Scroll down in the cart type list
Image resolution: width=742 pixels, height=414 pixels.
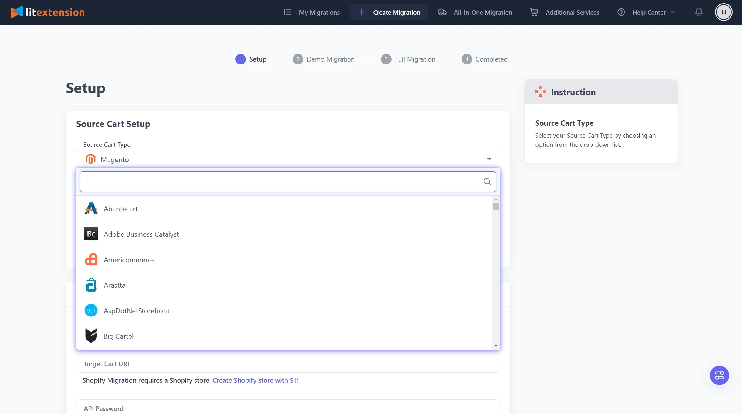(495, 346)
